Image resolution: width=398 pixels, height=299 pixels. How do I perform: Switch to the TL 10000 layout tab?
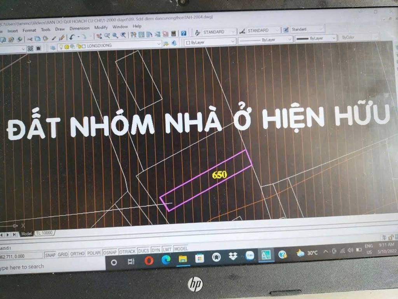pos(45,233)
